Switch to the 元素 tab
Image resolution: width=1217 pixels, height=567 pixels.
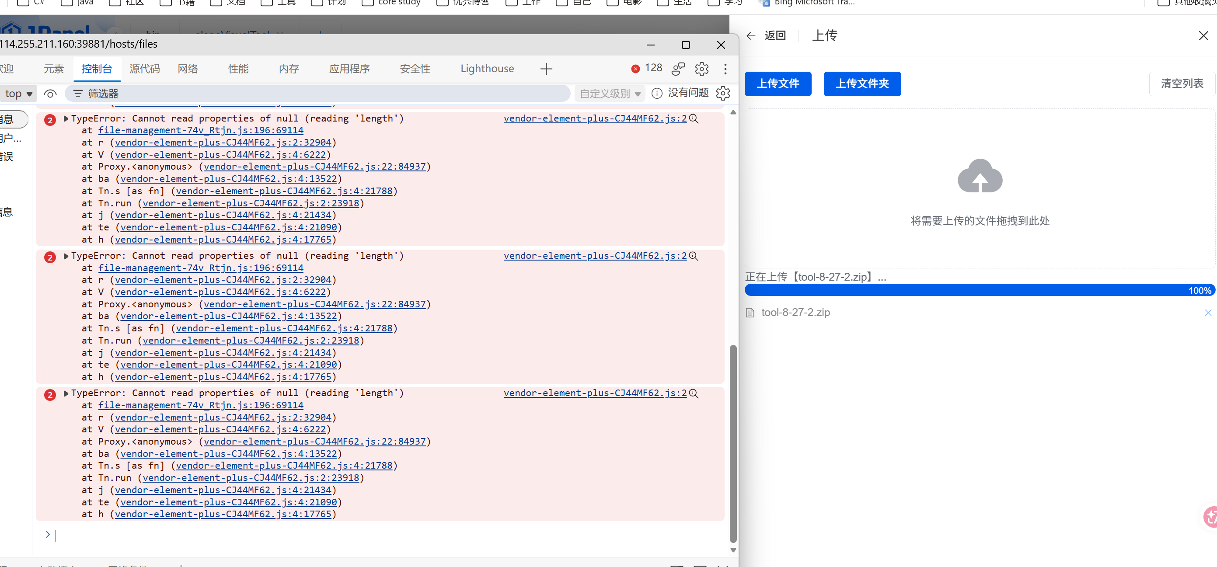54,69
